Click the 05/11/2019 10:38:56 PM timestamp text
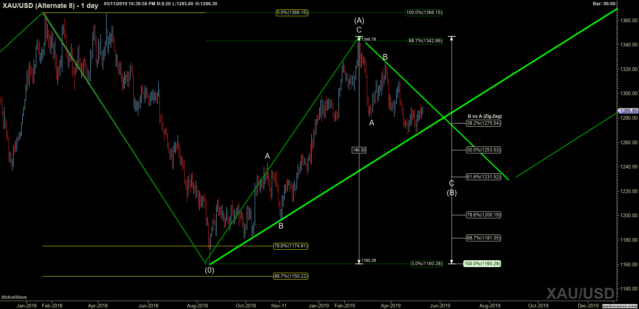This screenshot has height=309, width=639. 129,4
